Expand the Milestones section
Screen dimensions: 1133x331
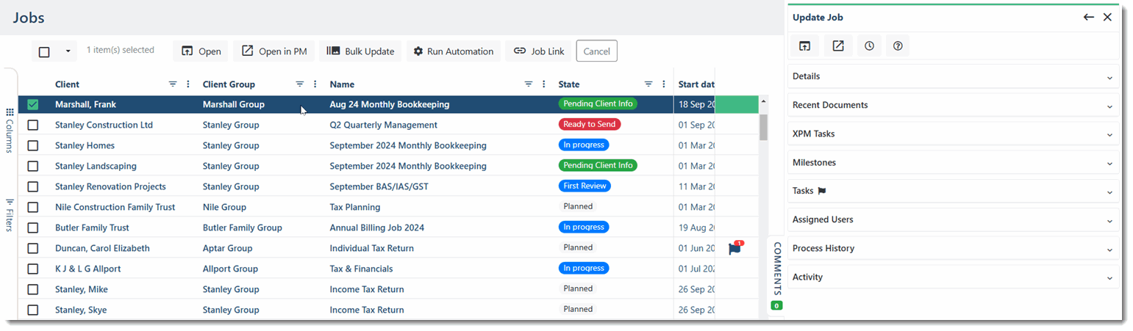click(x=954, y=162)
